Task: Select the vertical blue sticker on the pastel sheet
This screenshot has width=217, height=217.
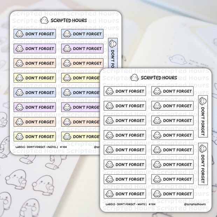Action: point(113,53)
